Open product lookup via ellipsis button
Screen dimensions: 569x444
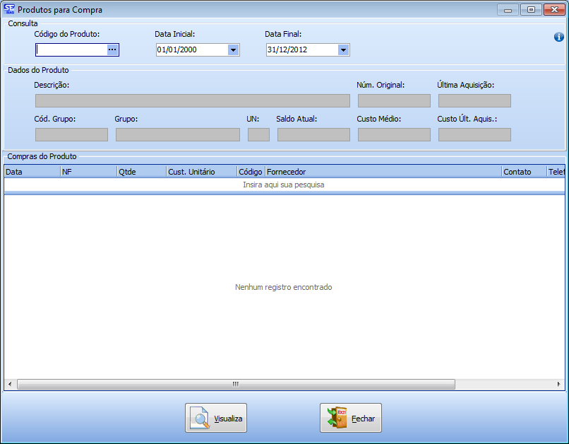point(112,49)
